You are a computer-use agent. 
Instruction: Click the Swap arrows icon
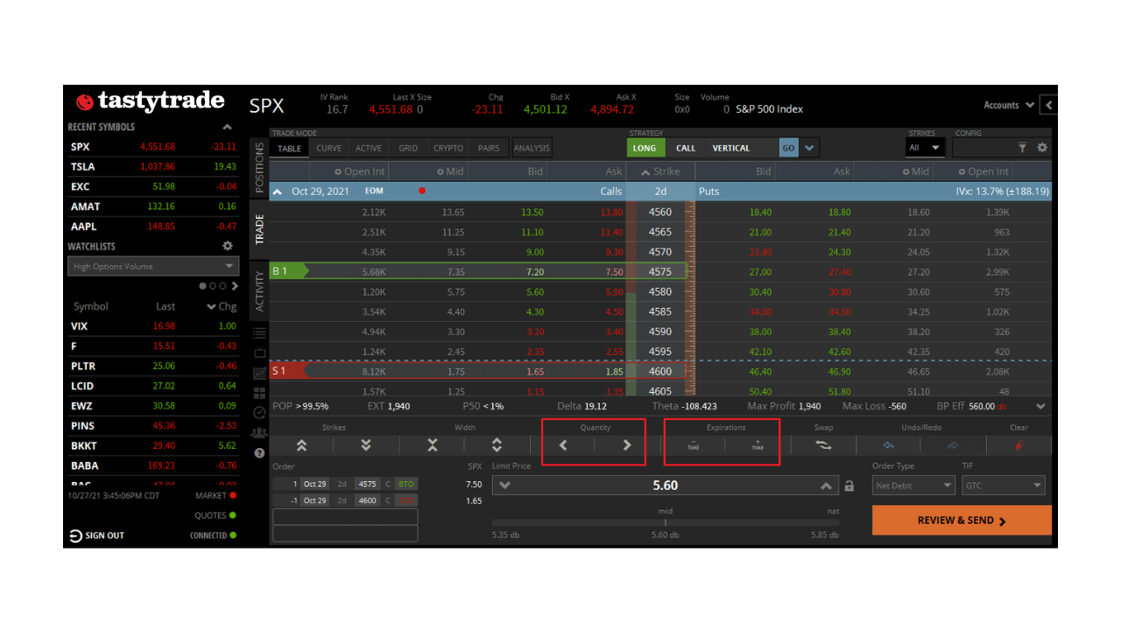[x=824, y=445]
